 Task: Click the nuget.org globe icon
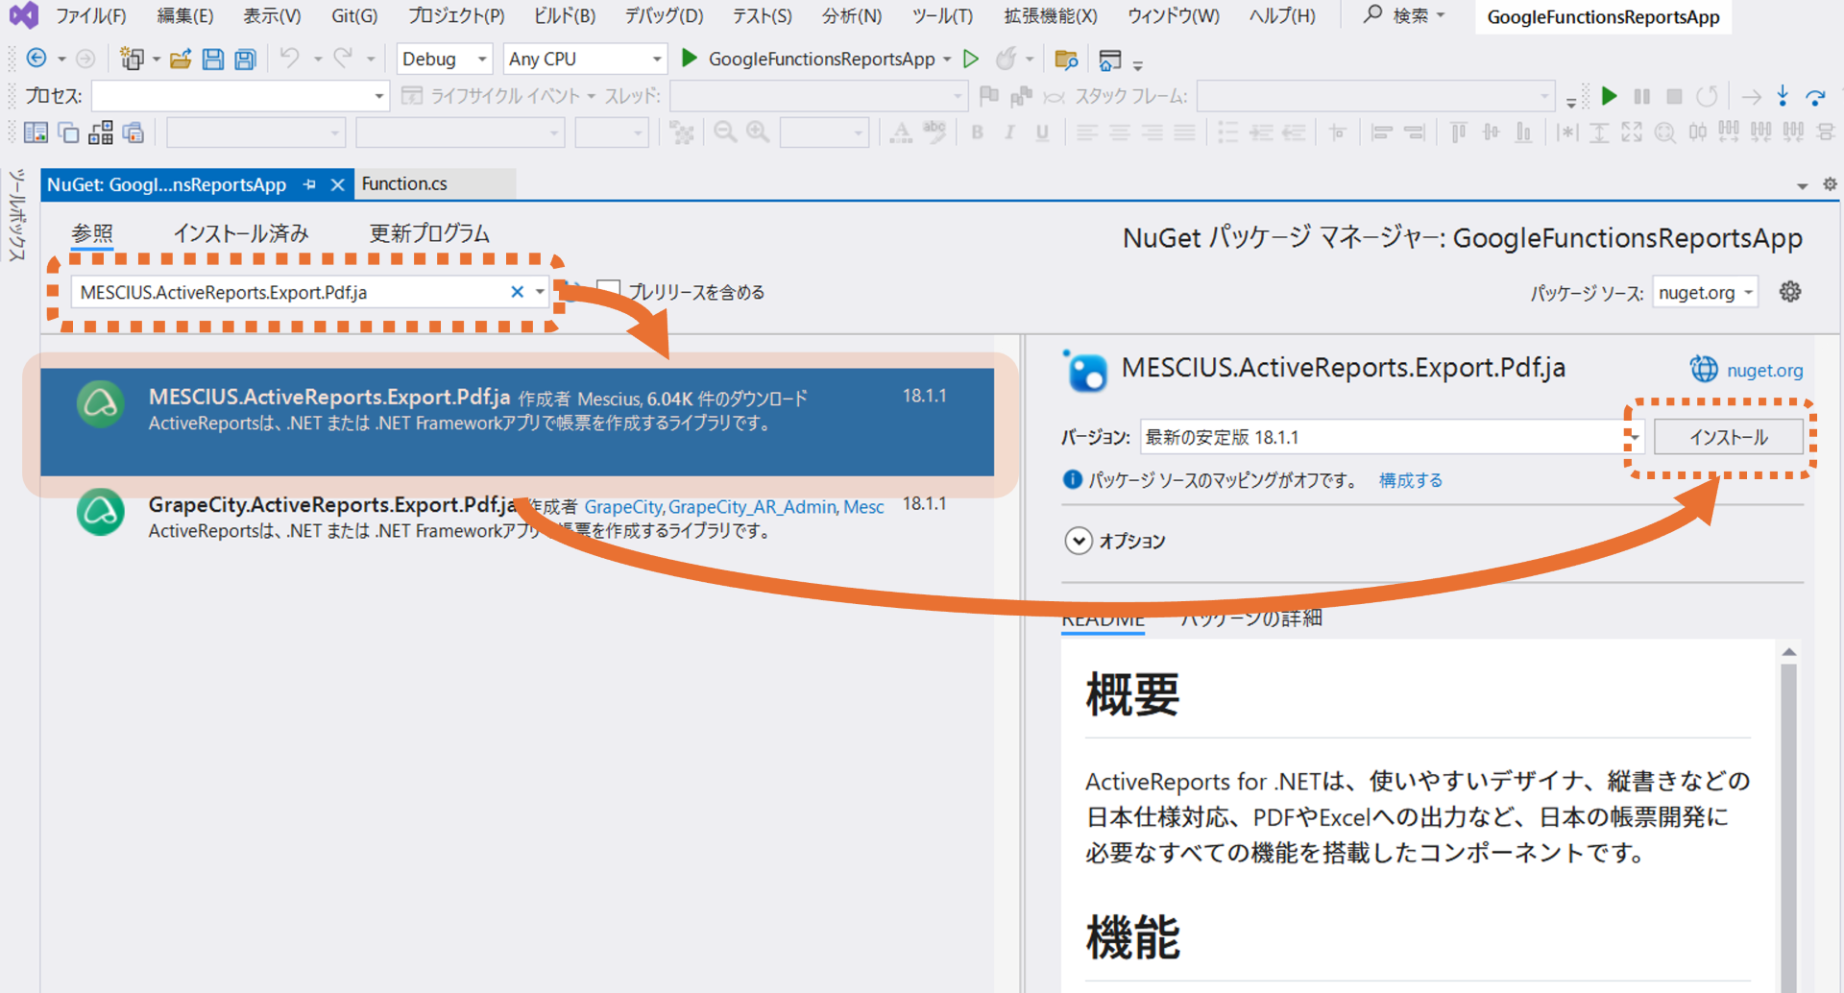1704,369
